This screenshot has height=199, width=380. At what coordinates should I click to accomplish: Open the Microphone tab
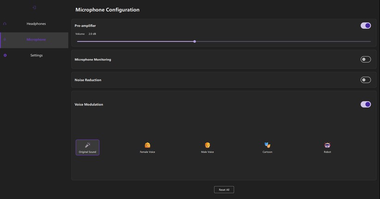(34, 40)
